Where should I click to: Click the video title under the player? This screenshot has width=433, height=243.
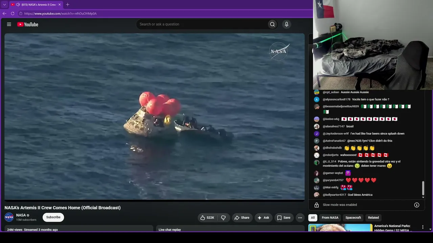point(63,208)
